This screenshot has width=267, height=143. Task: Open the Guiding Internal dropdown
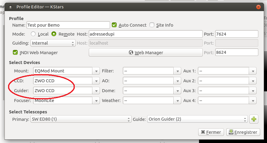(53, 43)
